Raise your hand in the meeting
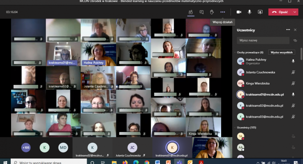Viewport: 303px width, 164px height. 212,12
